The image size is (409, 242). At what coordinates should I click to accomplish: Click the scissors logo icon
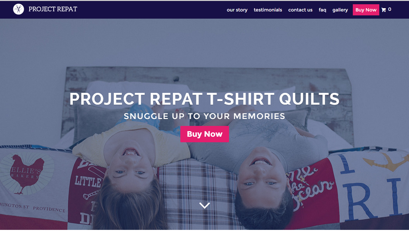[19, 9]
